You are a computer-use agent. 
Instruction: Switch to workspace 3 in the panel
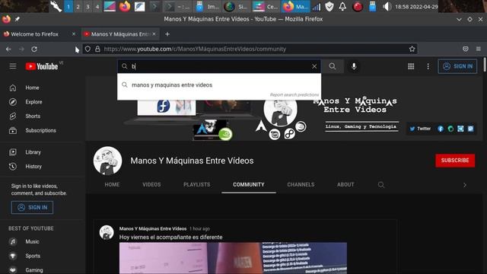88,7
